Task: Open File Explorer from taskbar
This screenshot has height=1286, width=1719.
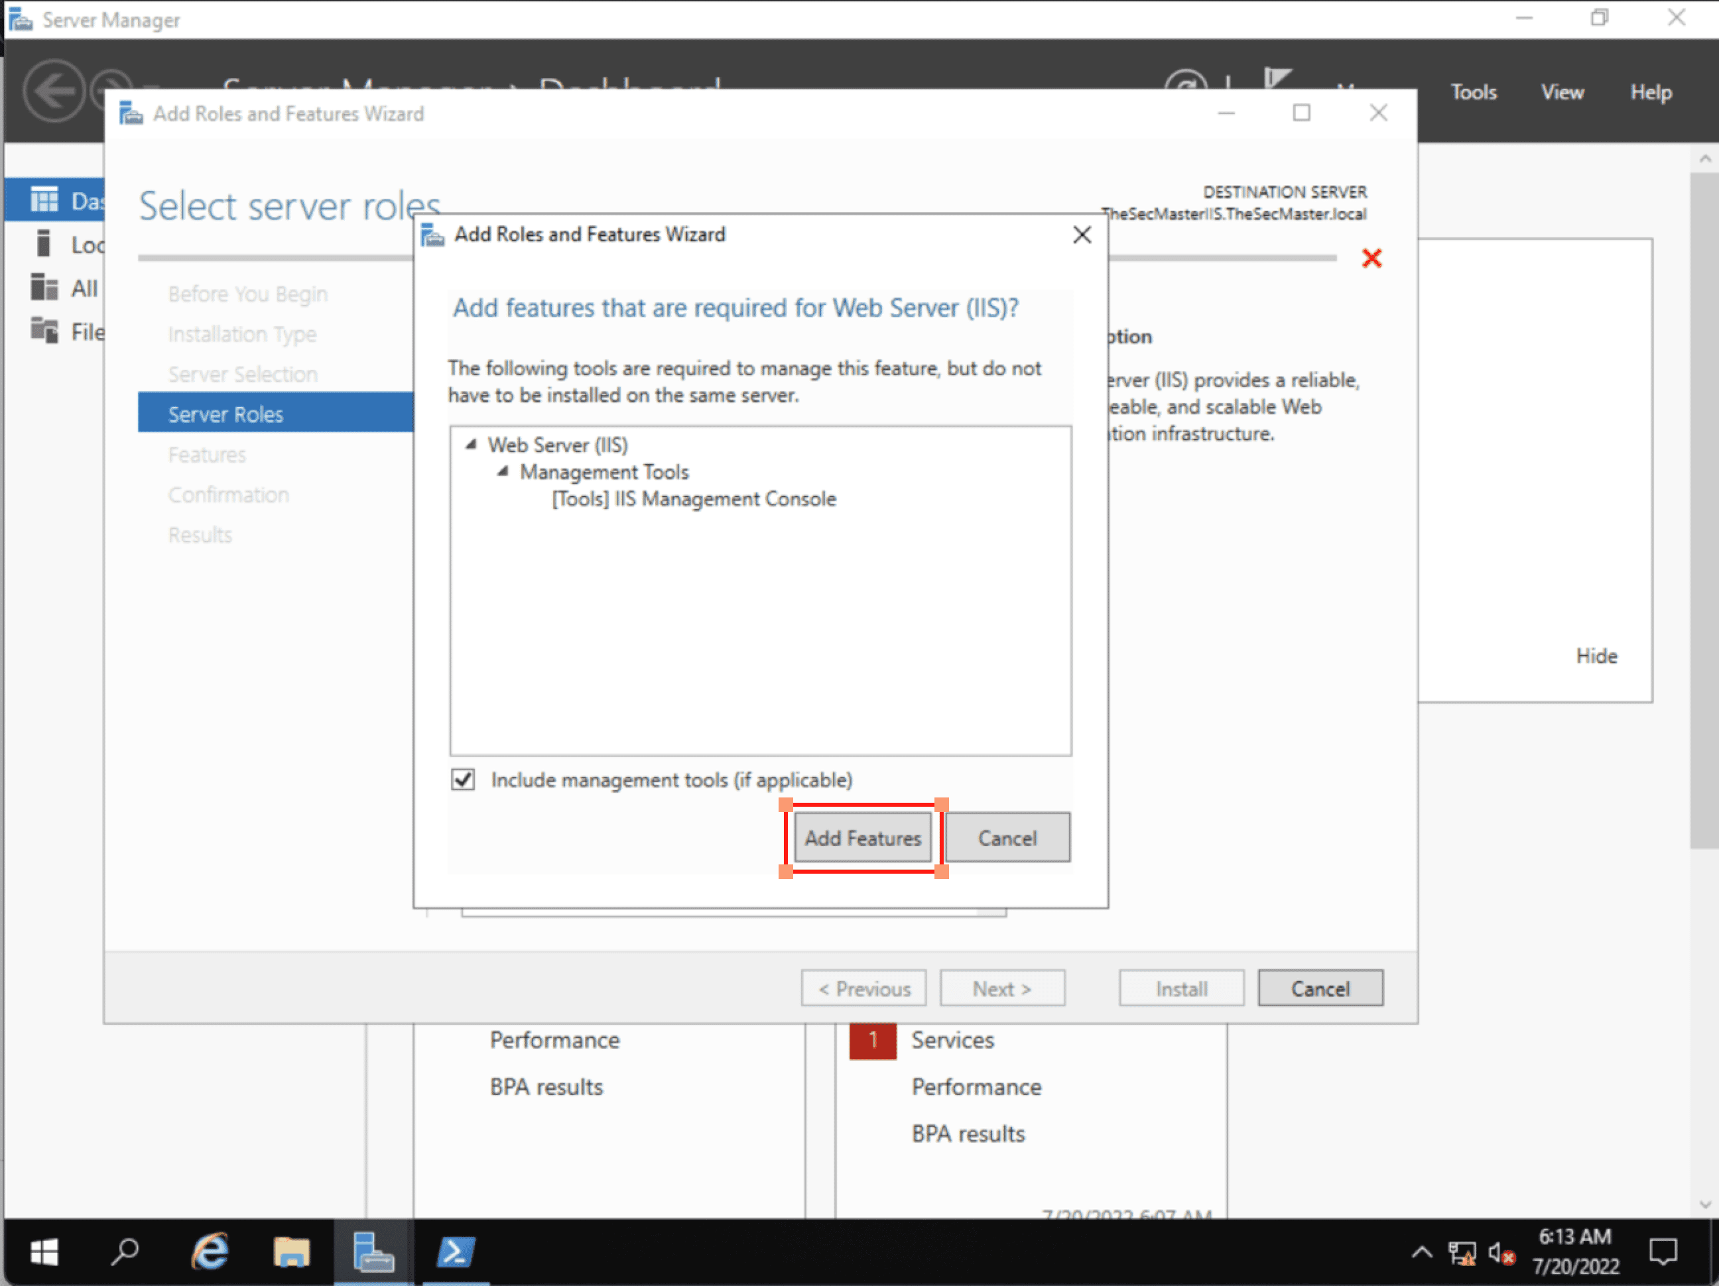Action: 291,1252
